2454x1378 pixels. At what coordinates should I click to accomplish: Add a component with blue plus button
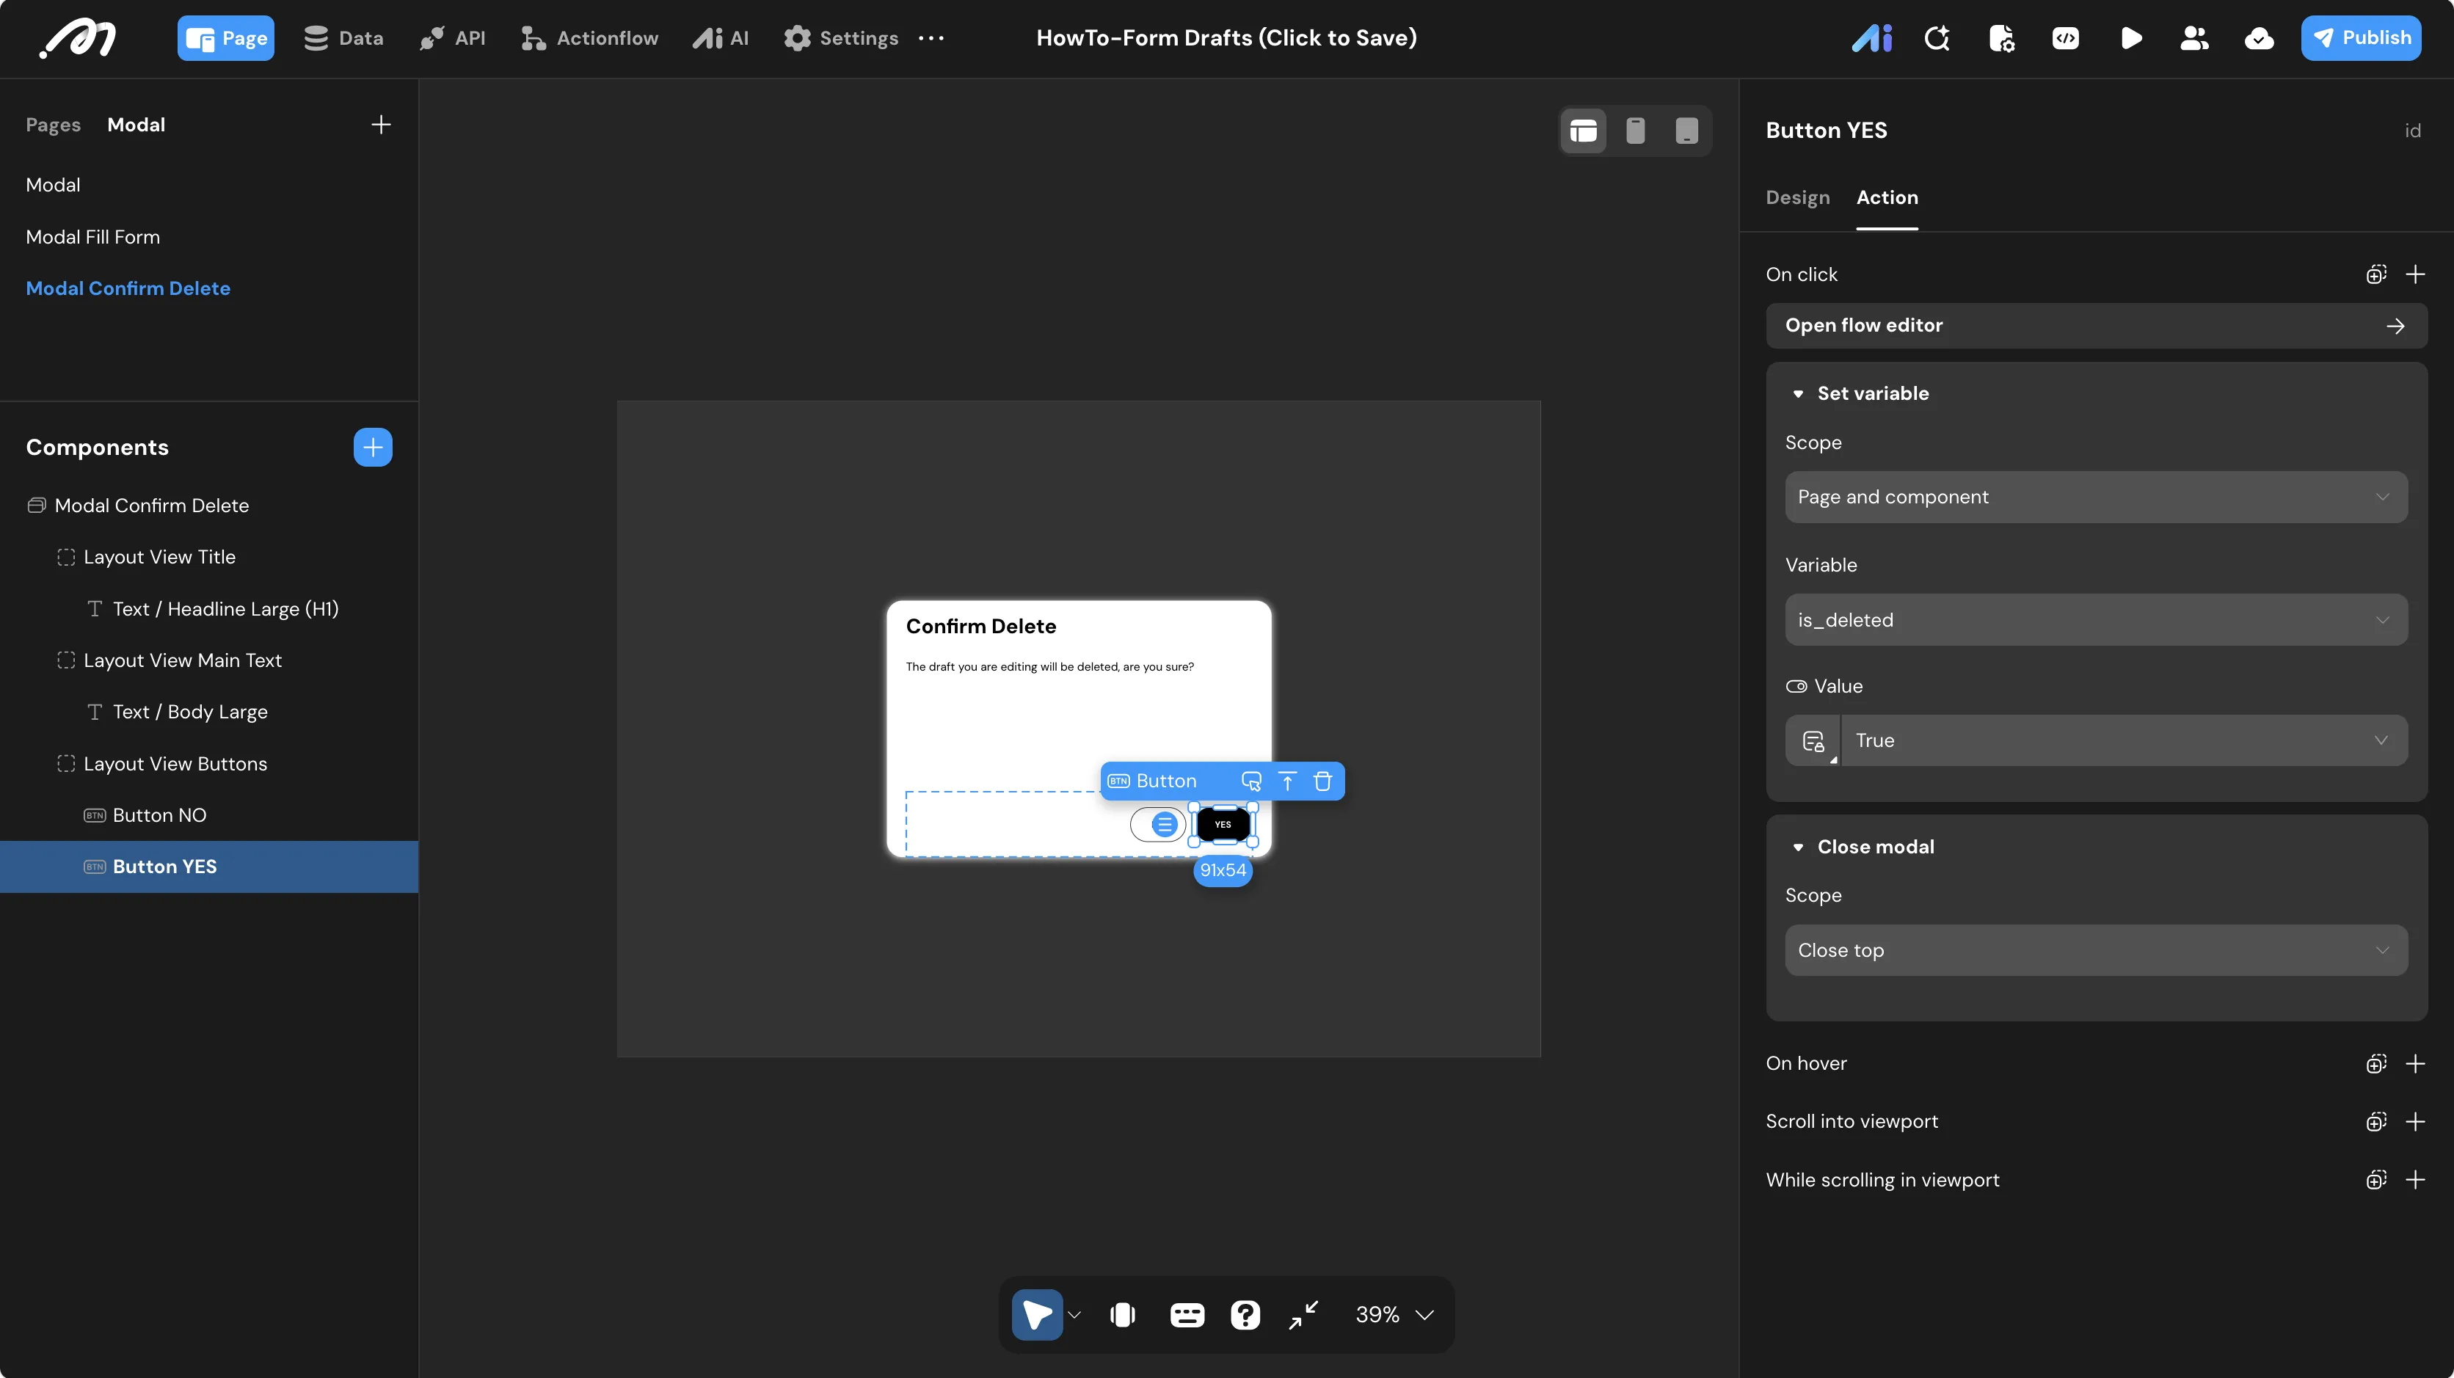[x=373, y=448]
